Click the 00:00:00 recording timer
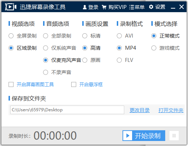This screenshot has width=188, height=146. (55, 136)
